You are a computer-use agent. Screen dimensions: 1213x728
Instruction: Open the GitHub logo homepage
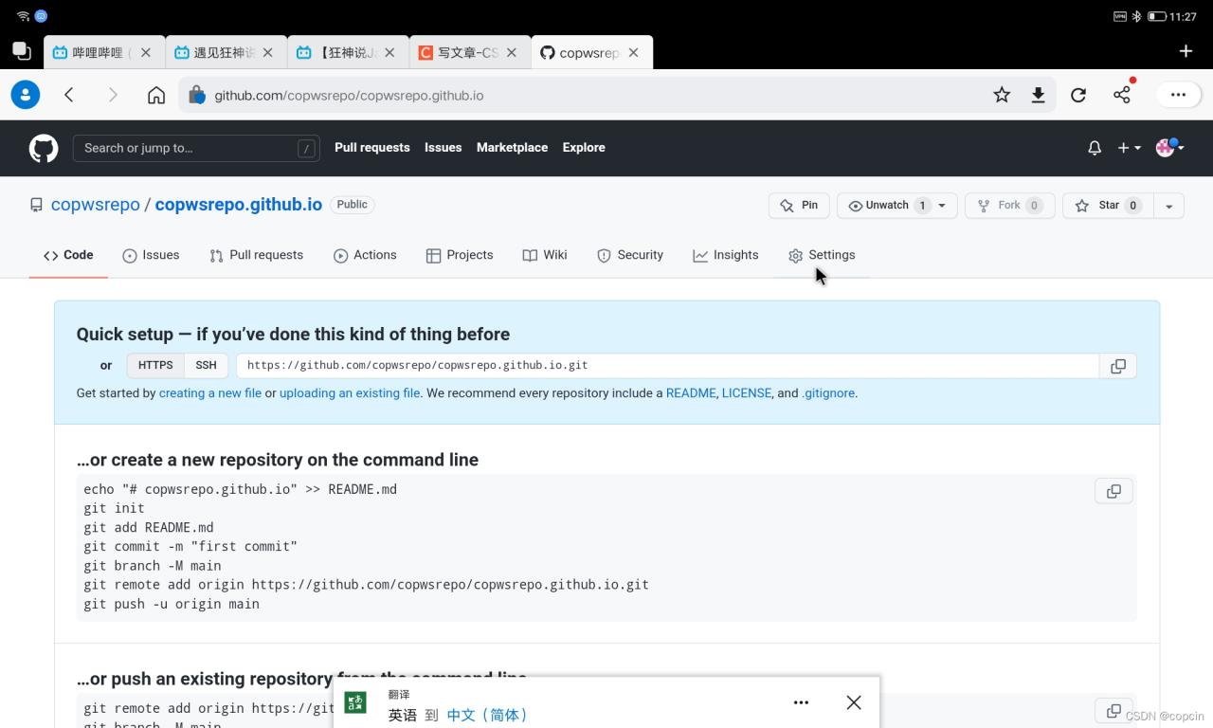pos(44,148)
